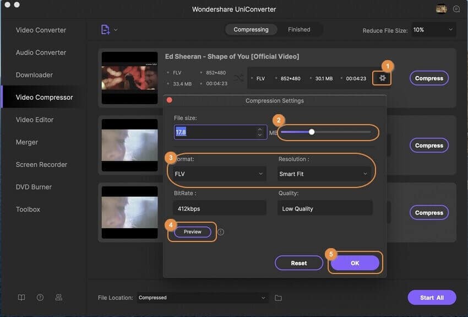The height and width of the screenshot is (317, 468).
Task: Click the 30.1 MB output size
Action: point(324,79)
